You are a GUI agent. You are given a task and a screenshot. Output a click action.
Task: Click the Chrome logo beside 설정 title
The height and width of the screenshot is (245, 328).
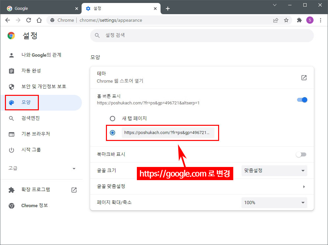[x=11, y=36]
